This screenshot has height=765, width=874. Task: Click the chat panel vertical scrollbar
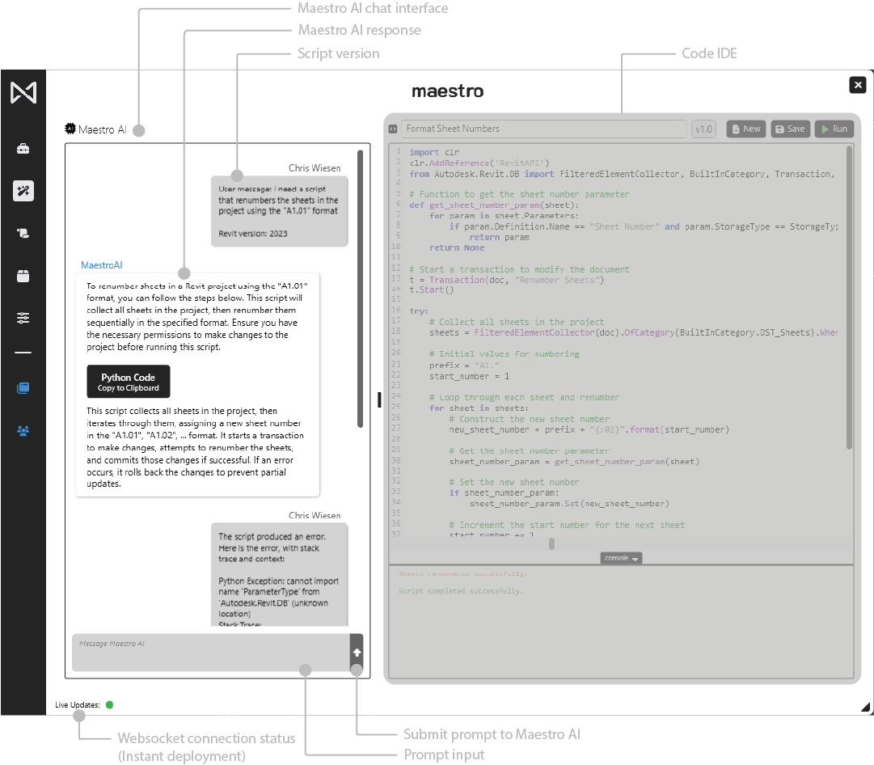360,287
